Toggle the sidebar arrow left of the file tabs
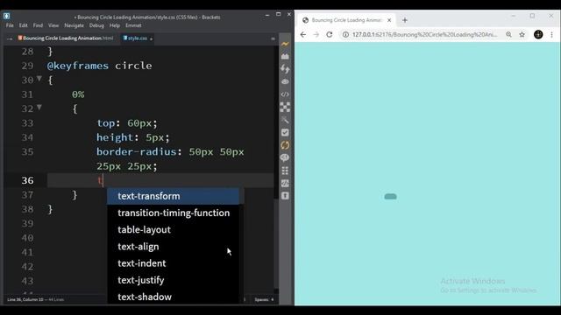Image resolution: width=561 pixels, height=315 pixels. point(10,38)
